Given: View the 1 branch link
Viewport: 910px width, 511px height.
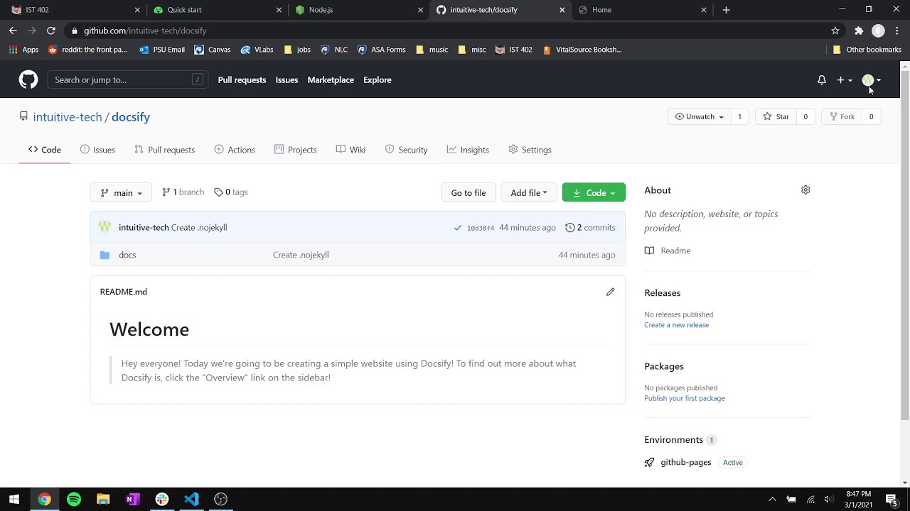Looking at the screenshot, I should click(183, 192).
